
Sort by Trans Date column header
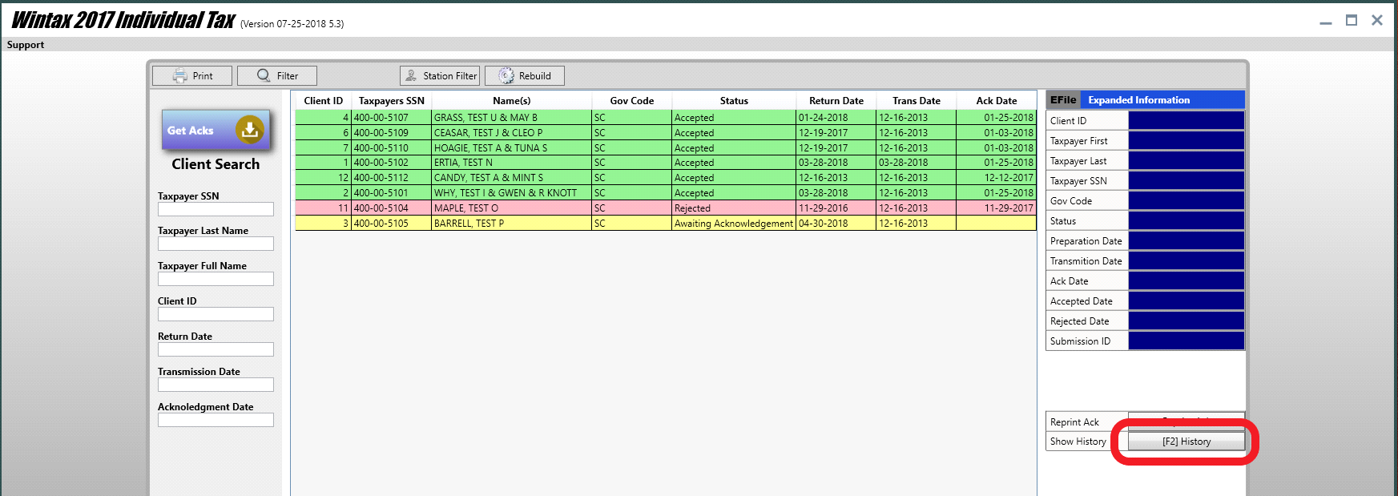[x=917, y=101]
